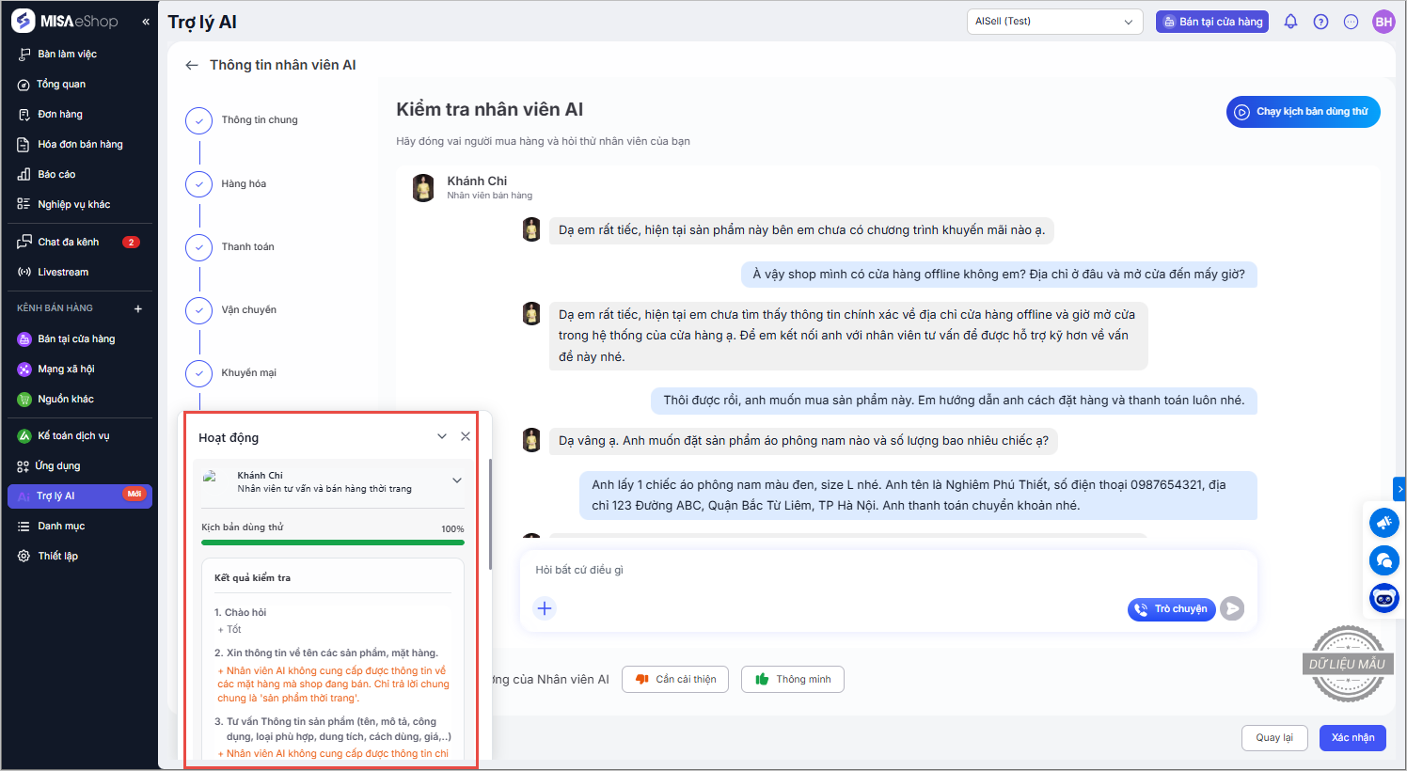
Task: Open Chat đa kênh in sidebar
Action: pyautogui.click(x=68, y=242)
